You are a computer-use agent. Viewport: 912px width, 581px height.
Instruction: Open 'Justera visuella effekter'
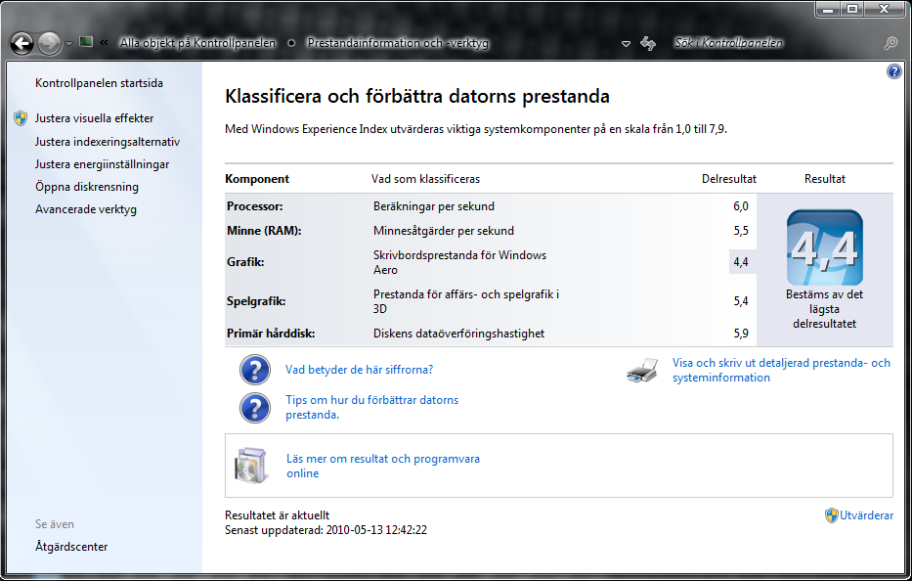[x=94, y=118]
